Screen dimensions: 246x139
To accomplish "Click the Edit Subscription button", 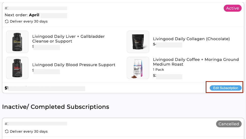I will 225,88.
